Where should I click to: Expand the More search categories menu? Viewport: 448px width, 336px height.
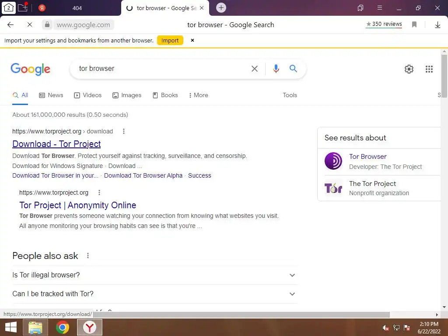pos(198,95)
